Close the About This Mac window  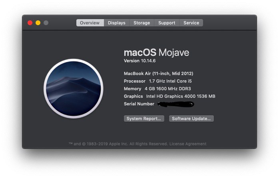coord(30,23)
